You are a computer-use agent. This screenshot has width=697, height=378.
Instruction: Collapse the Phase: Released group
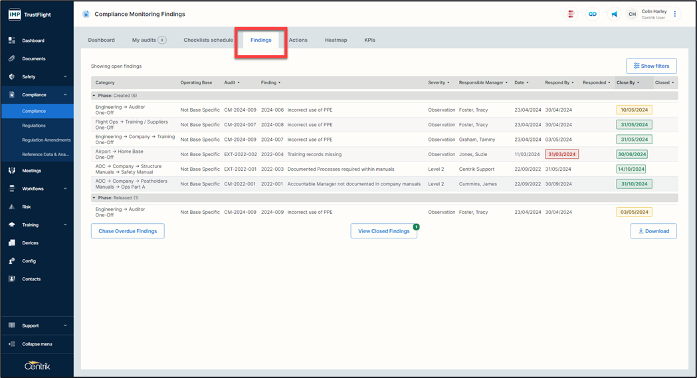coord(94,198)
